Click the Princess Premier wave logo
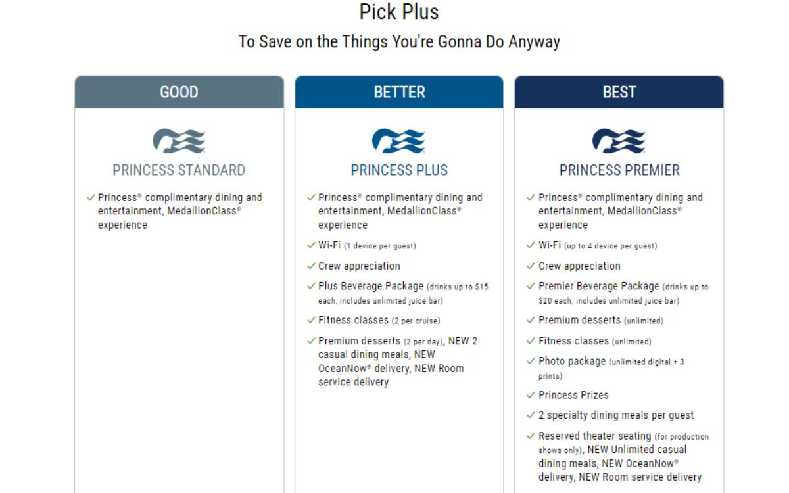The image size is (789, 493). 619,141
